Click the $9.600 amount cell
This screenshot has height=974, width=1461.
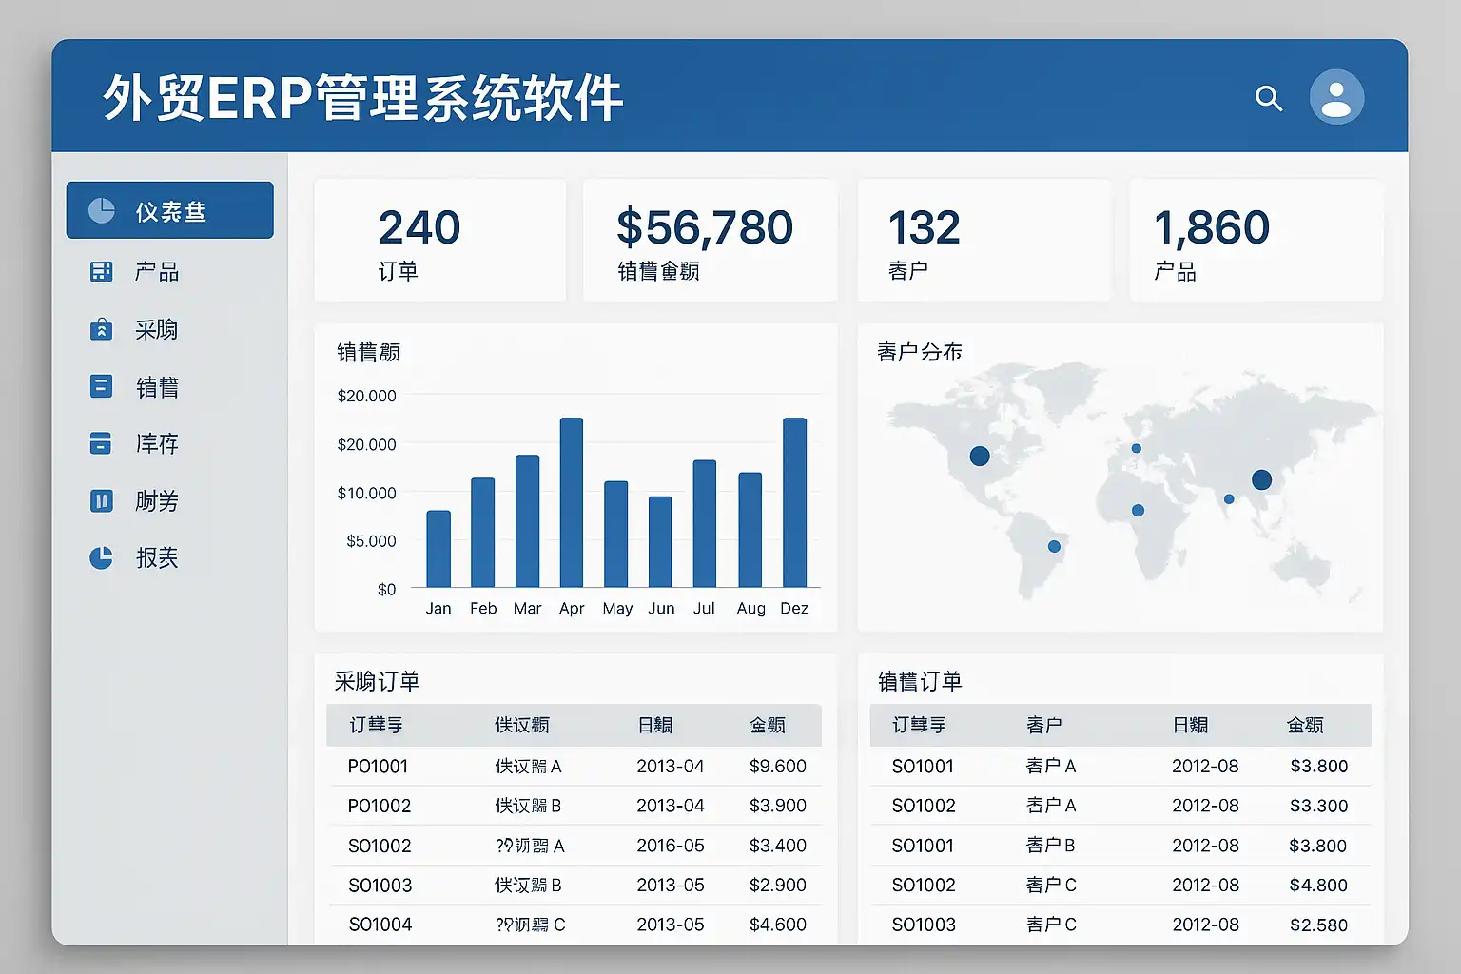(x=778, y=767)
